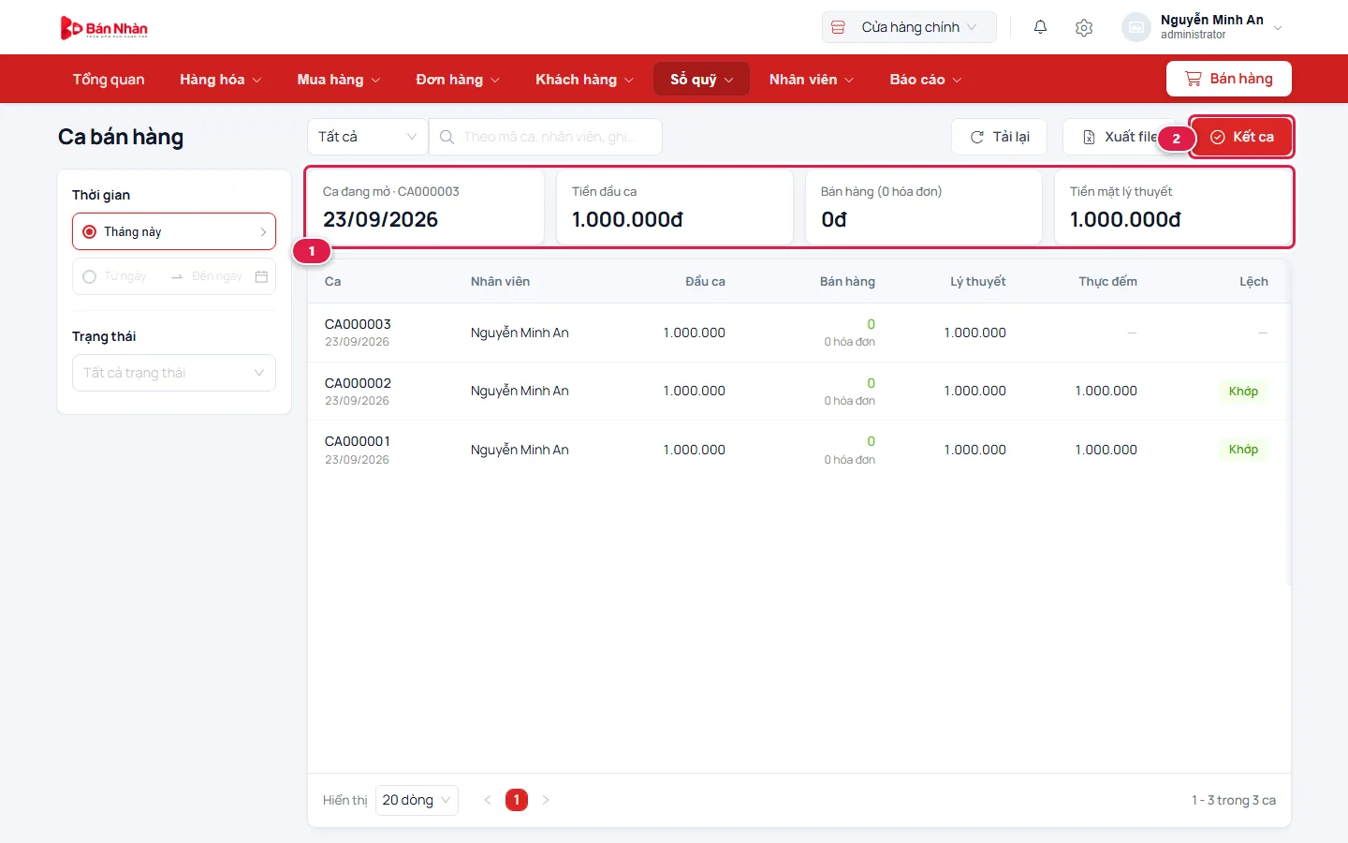The image size is (1348, 843).
Task: Open the Cửa hàng chính store selector
Action: point(909,27)
